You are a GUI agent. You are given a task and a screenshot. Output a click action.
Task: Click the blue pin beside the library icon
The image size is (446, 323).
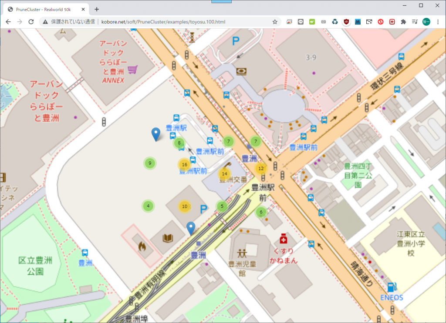click(x=190, y=228)
